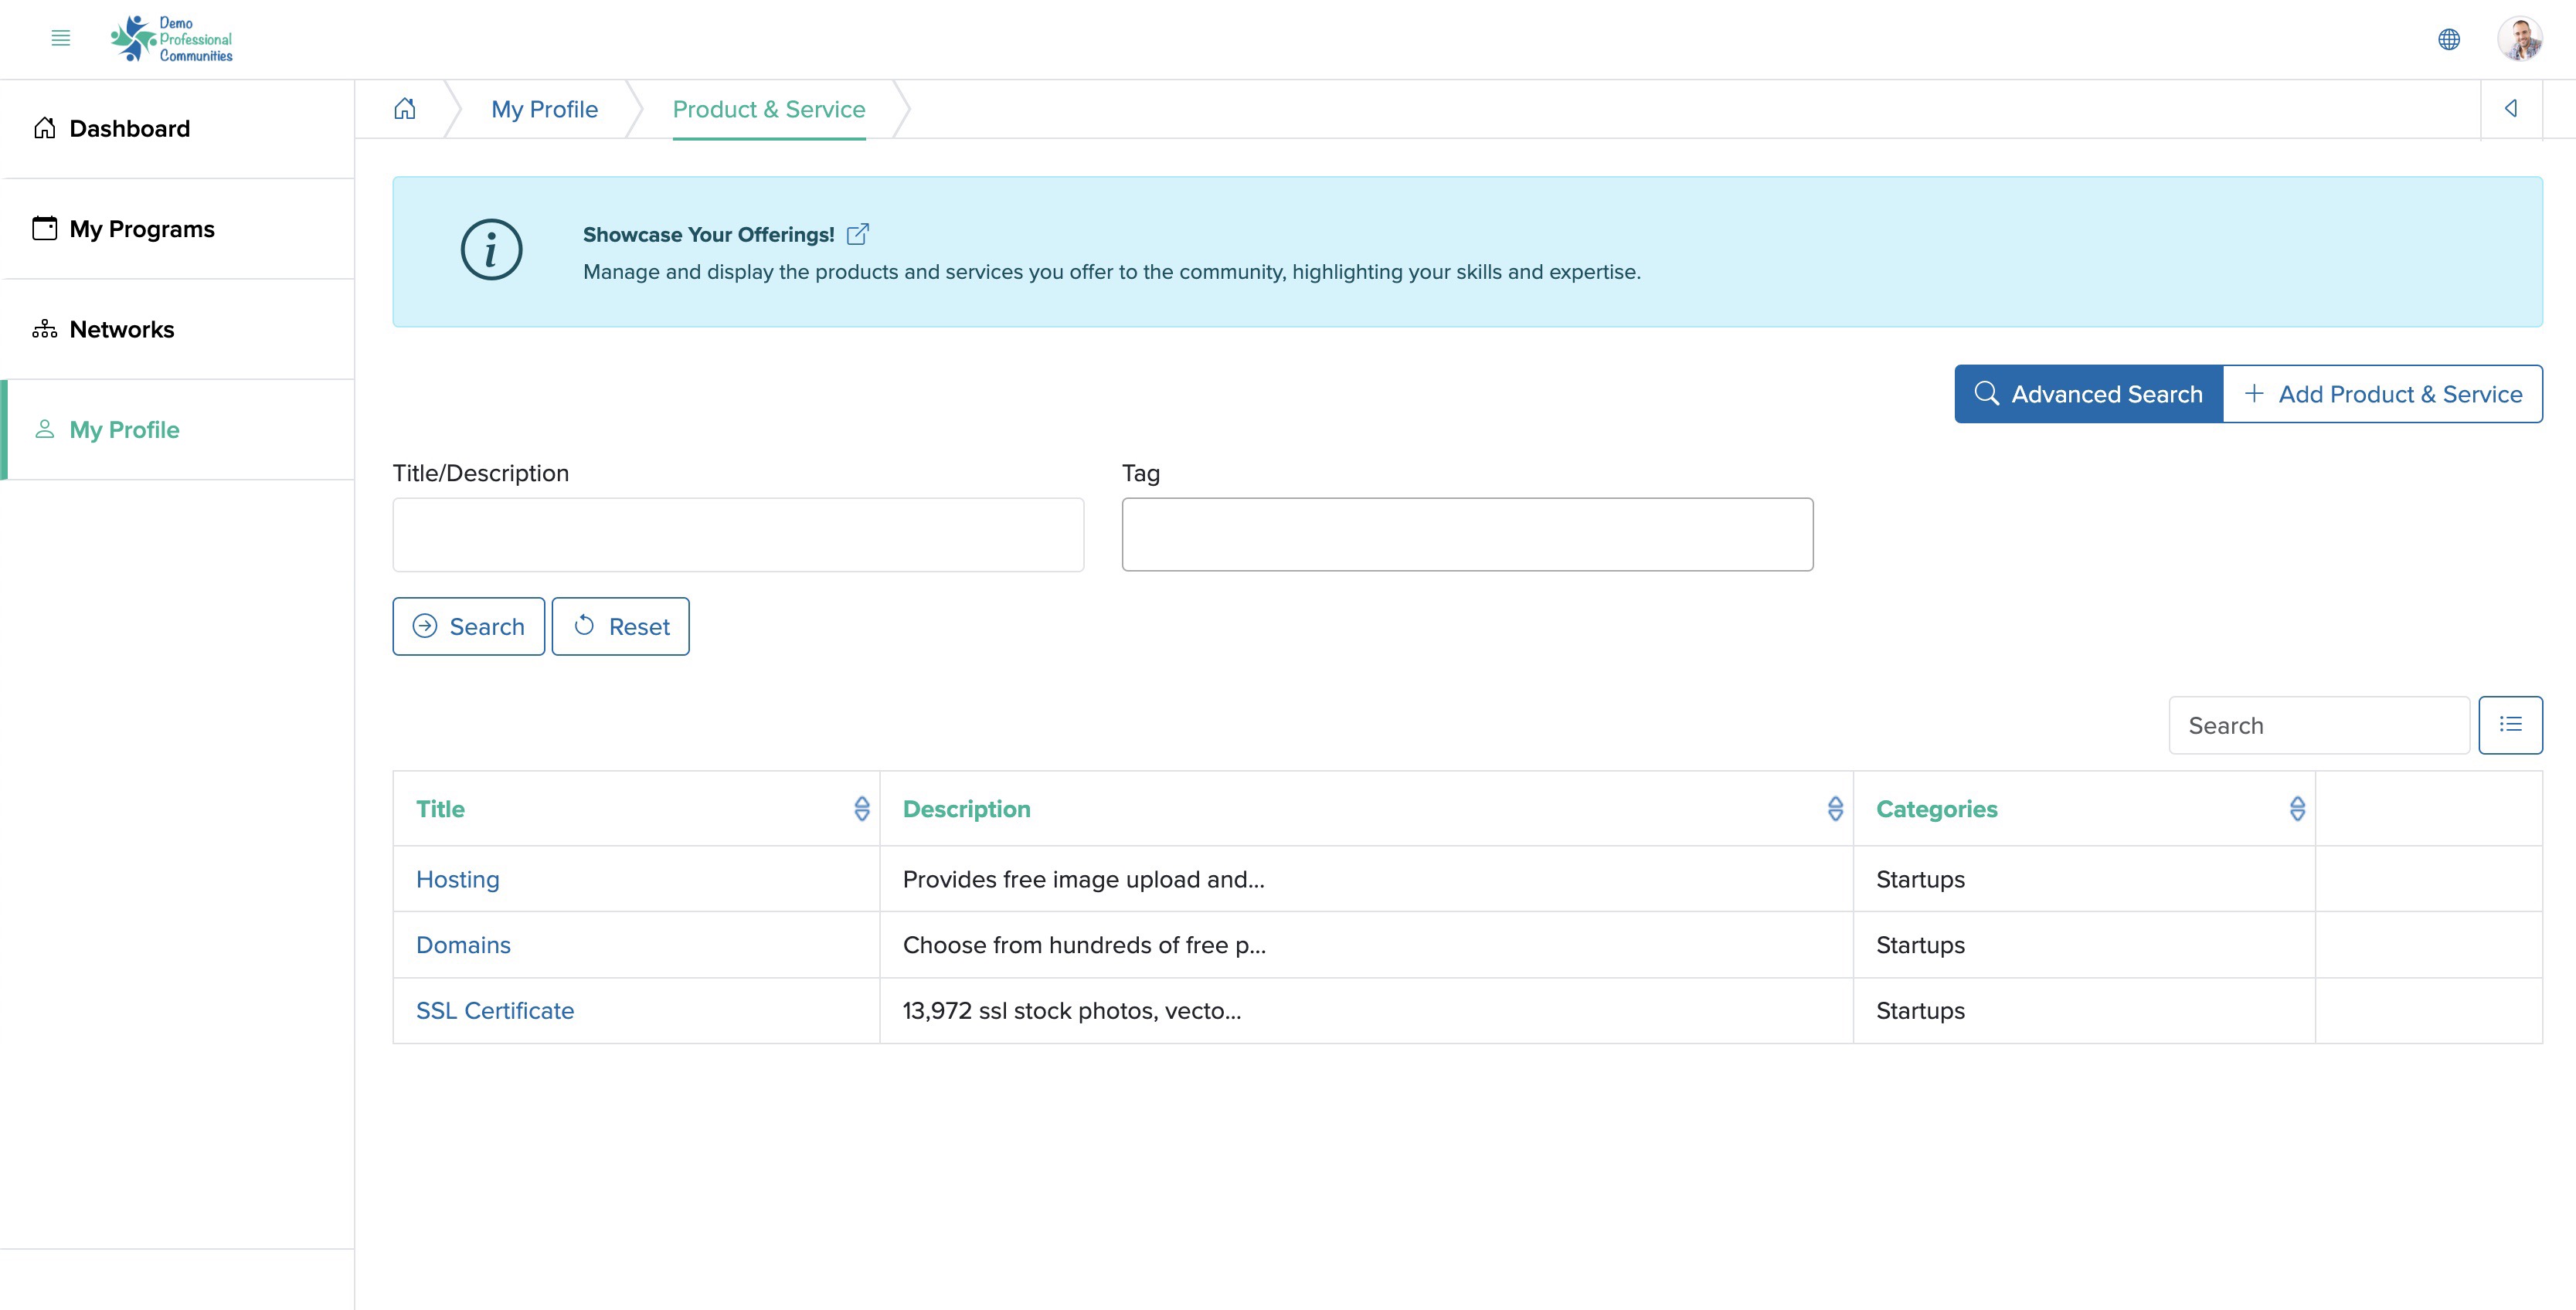
Task: Click the calendar icon beside My Programs
Action: [x=44, y=228]
